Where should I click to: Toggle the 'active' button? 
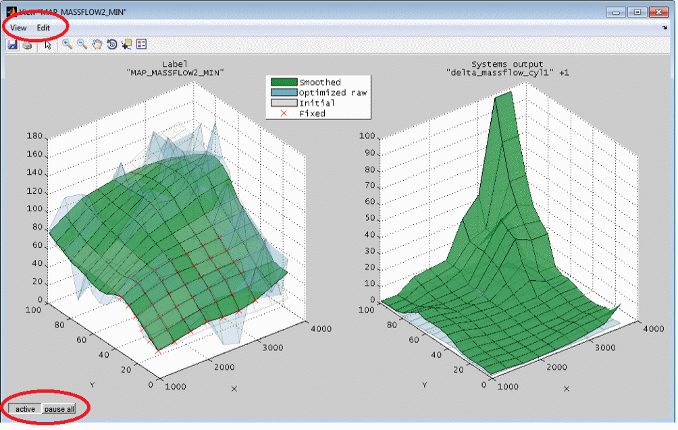point(25,409)
